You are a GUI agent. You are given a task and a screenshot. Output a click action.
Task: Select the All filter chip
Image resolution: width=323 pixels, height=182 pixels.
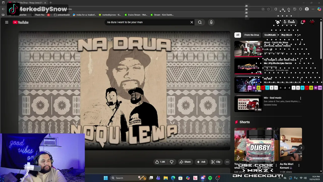click(237, 35)
